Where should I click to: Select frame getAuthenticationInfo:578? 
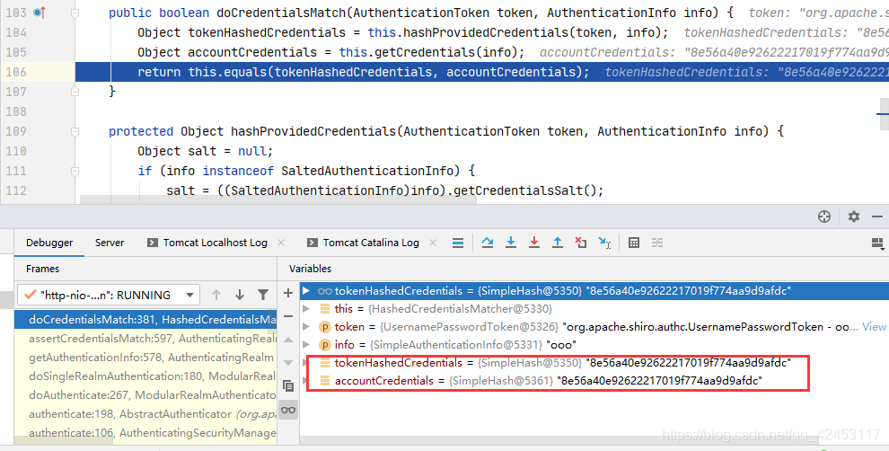coord(145,357)
